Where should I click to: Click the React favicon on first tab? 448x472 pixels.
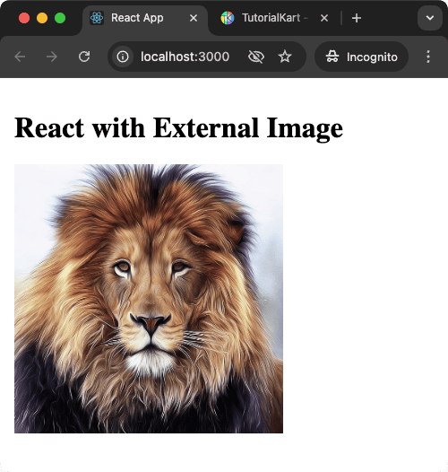tap(97, 18)
